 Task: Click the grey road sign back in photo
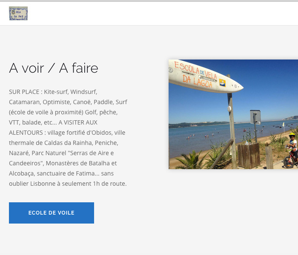(255, 117)
